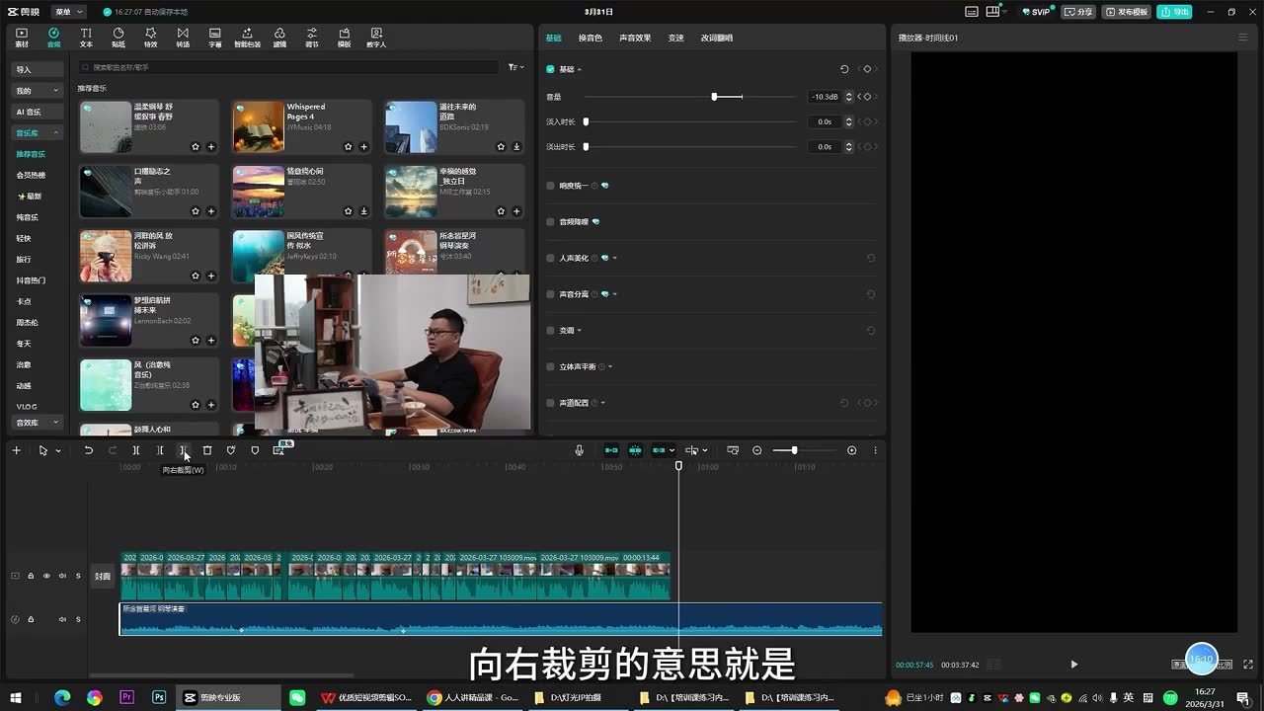
Task: Reset the 基础 section with the reset icon
Action: coord(844,69)
